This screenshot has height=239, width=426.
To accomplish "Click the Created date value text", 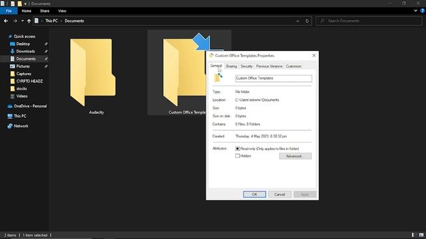I will (x=261, y=136).
